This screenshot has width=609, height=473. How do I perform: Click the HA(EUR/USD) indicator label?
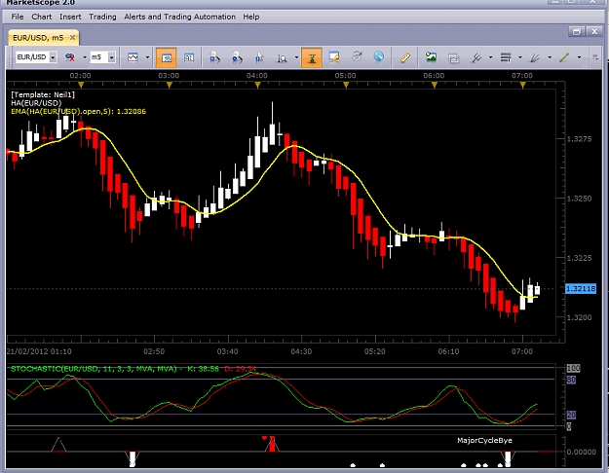tap(36, 103)
